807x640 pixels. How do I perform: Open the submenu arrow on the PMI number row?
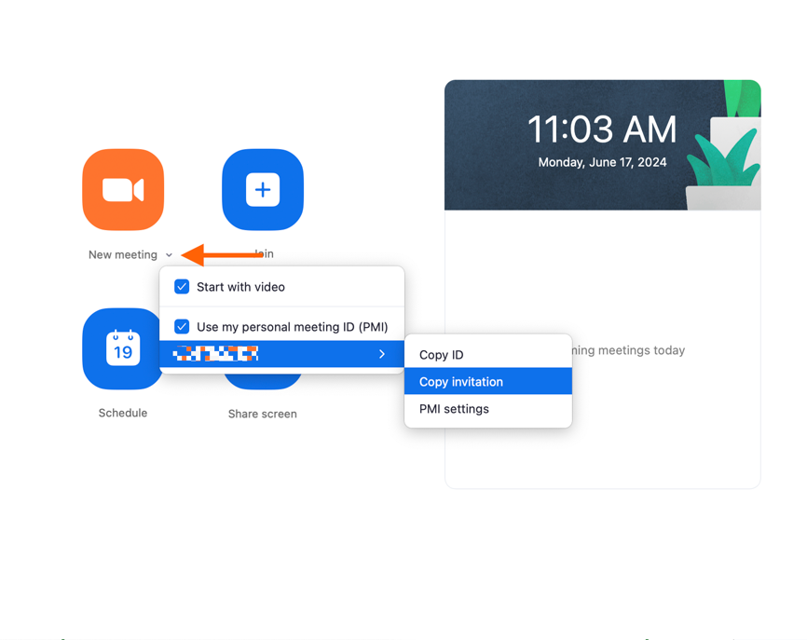click(x=382, y=354)
